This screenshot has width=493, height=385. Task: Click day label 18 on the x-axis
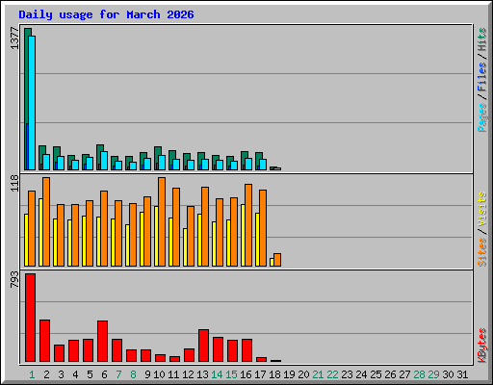[274, 374]
